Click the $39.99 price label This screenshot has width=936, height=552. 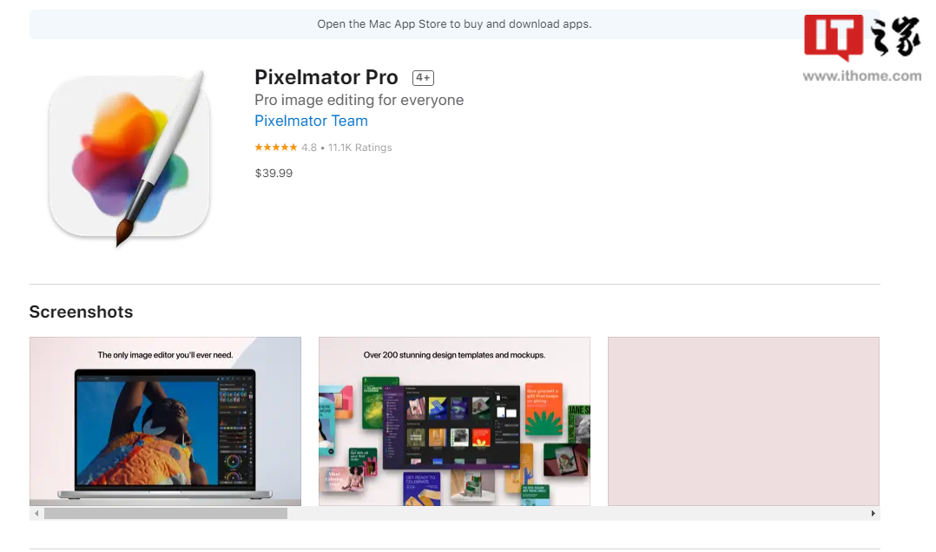274,173
